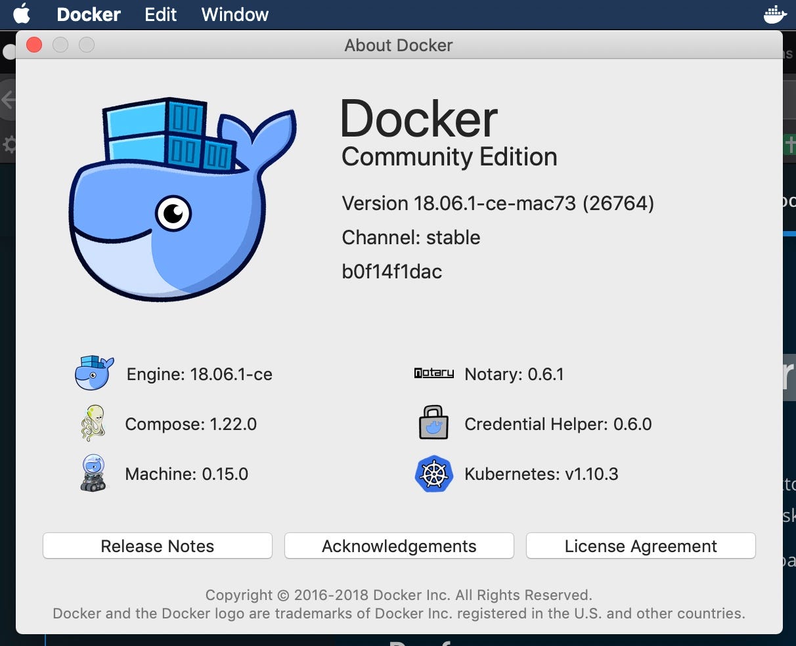Click the Docker trademarks notice line
The width and height of the screenshot is (796, 646).
pos(399,614)
